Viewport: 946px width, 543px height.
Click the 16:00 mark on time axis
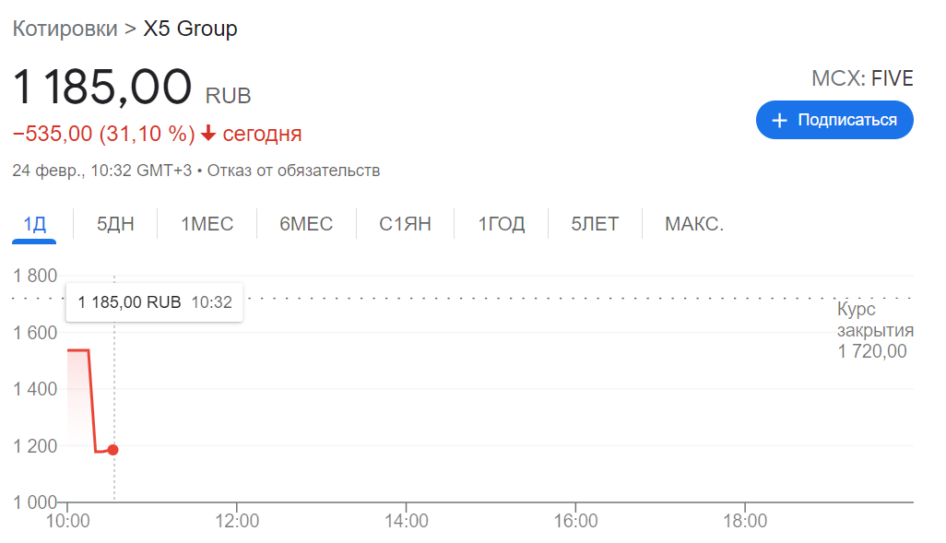[574, 521]
